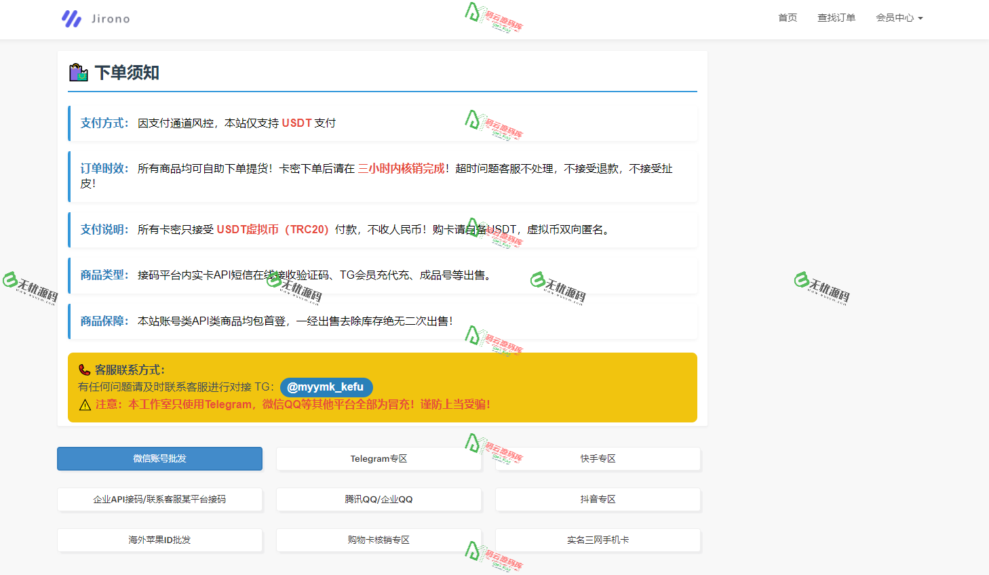The height and width of the screenshot is (575, 989).
Task: Click the red phone icon in customer service box
Action: click(83, 370)
